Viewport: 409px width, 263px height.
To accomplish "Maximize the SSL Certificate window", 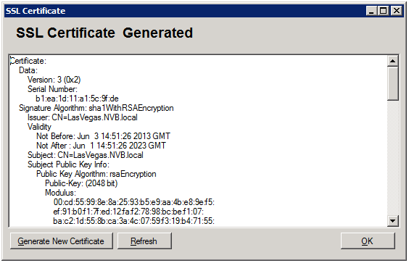I will point(384,11).
